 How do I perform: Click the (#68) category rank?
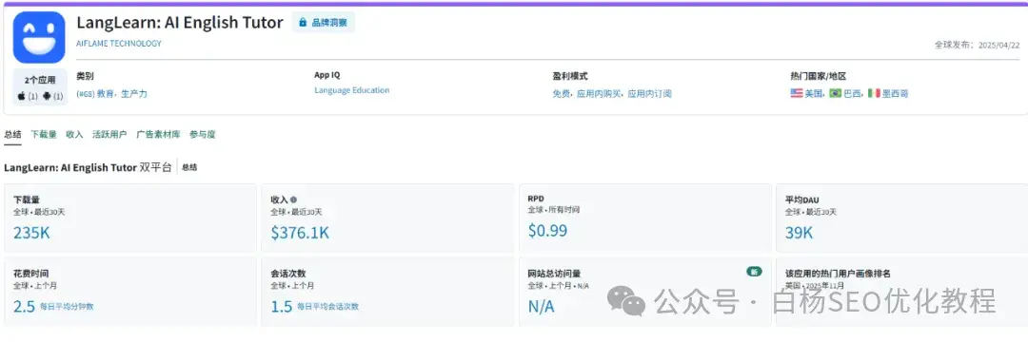86,93
